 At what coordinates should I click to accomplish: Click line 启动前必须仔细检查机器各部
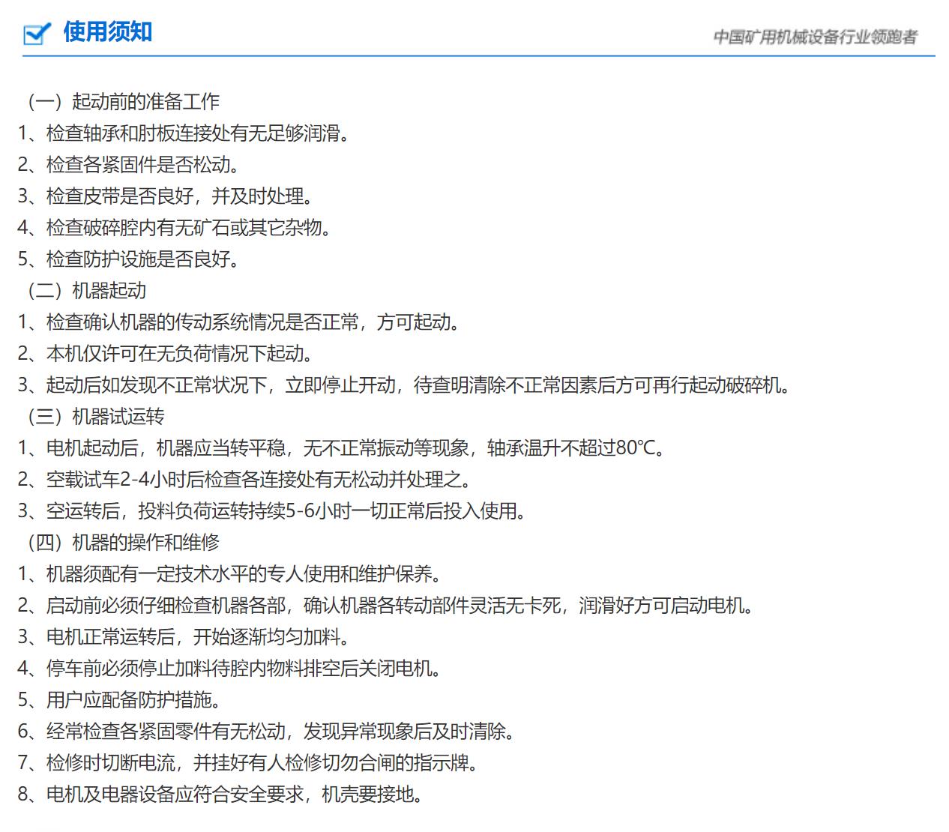coord(385,606)
